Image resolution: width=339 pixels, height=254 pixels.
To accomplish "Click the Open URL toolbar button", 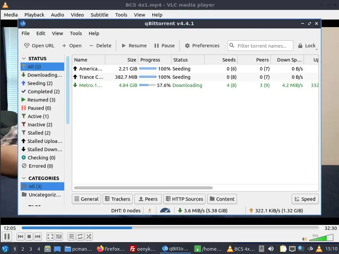I will 39,46.
